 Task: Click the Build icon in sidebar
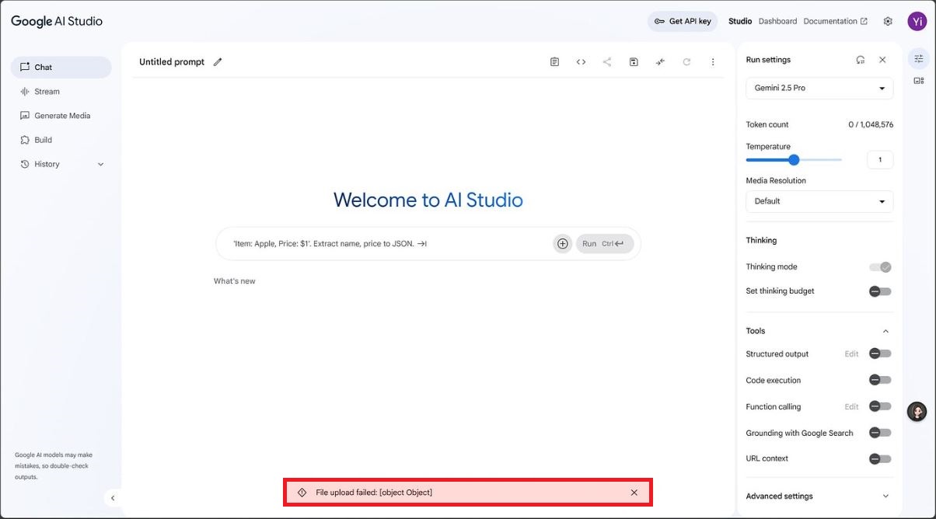pos(25,140)
